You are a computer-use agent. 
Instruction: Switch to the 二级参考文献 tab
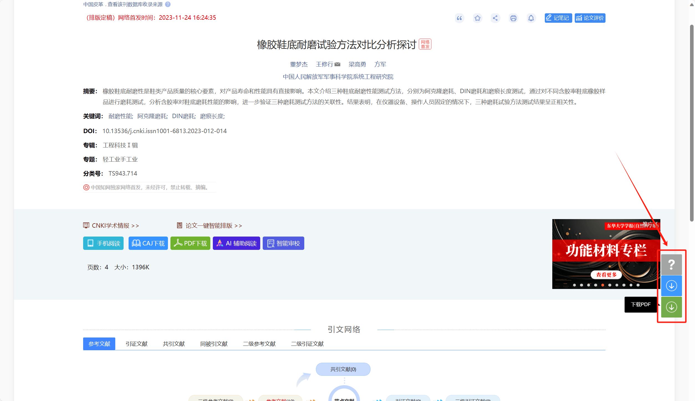coord(259,344)
